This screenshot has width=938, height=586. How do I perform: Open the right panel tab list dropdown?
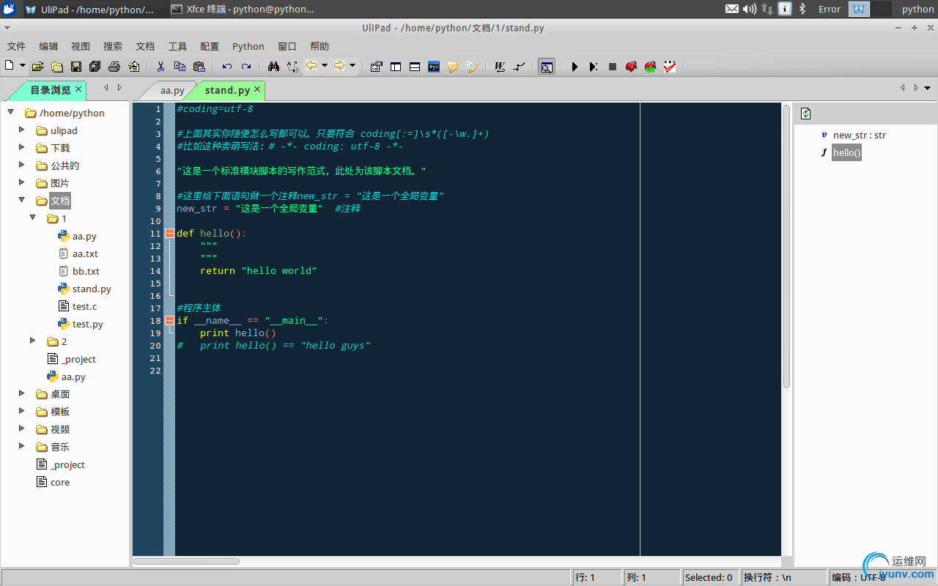point(928,88)
